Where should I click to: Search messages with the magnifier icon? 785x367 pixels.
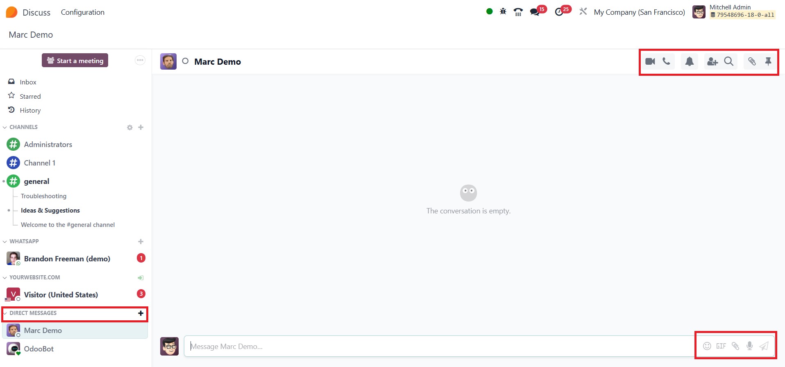click(729, 61)
